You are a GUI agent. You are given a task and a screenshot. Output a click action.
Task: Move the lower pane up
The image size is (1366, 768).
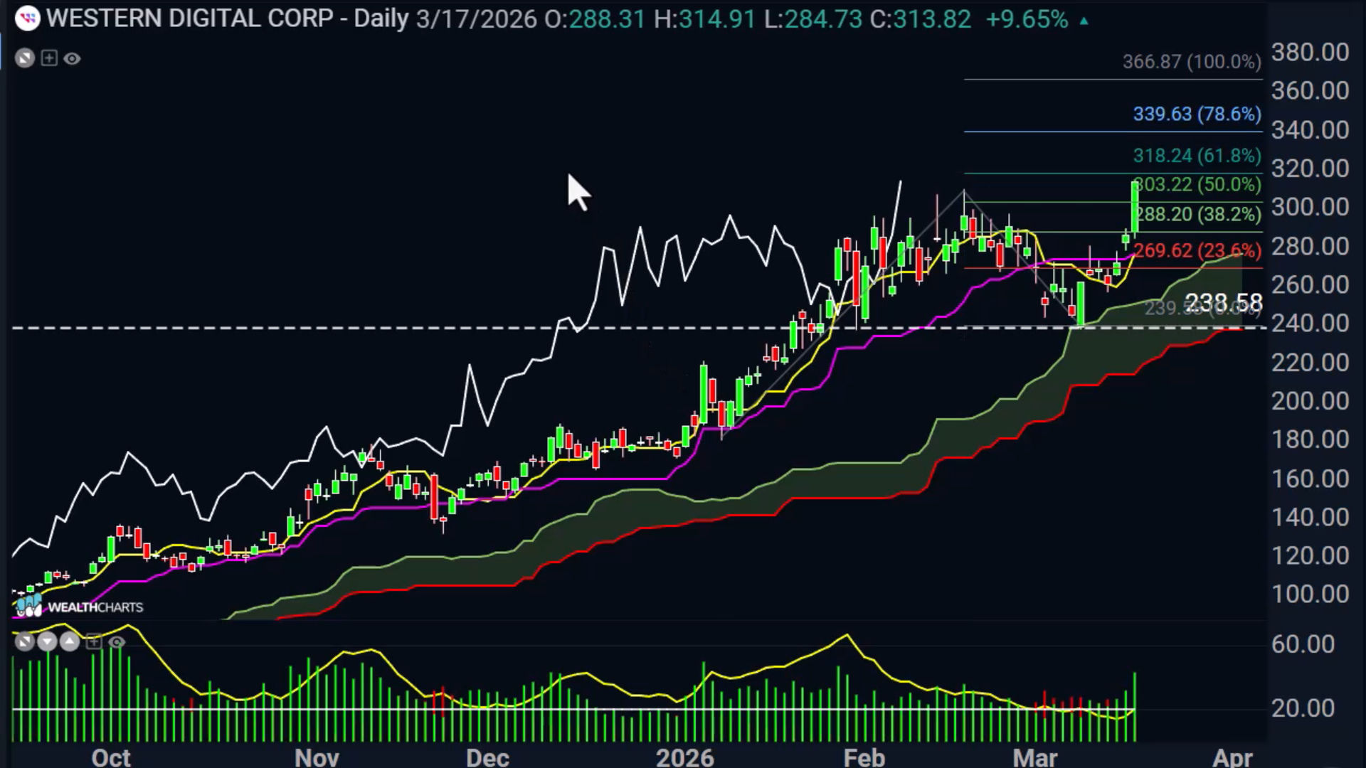pyautogui.click(x=70, y=642)
